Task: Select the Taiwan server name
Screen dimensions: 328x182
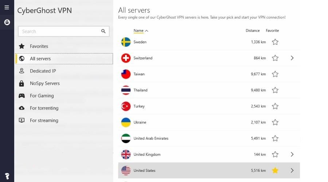Action: pos(139,74)
